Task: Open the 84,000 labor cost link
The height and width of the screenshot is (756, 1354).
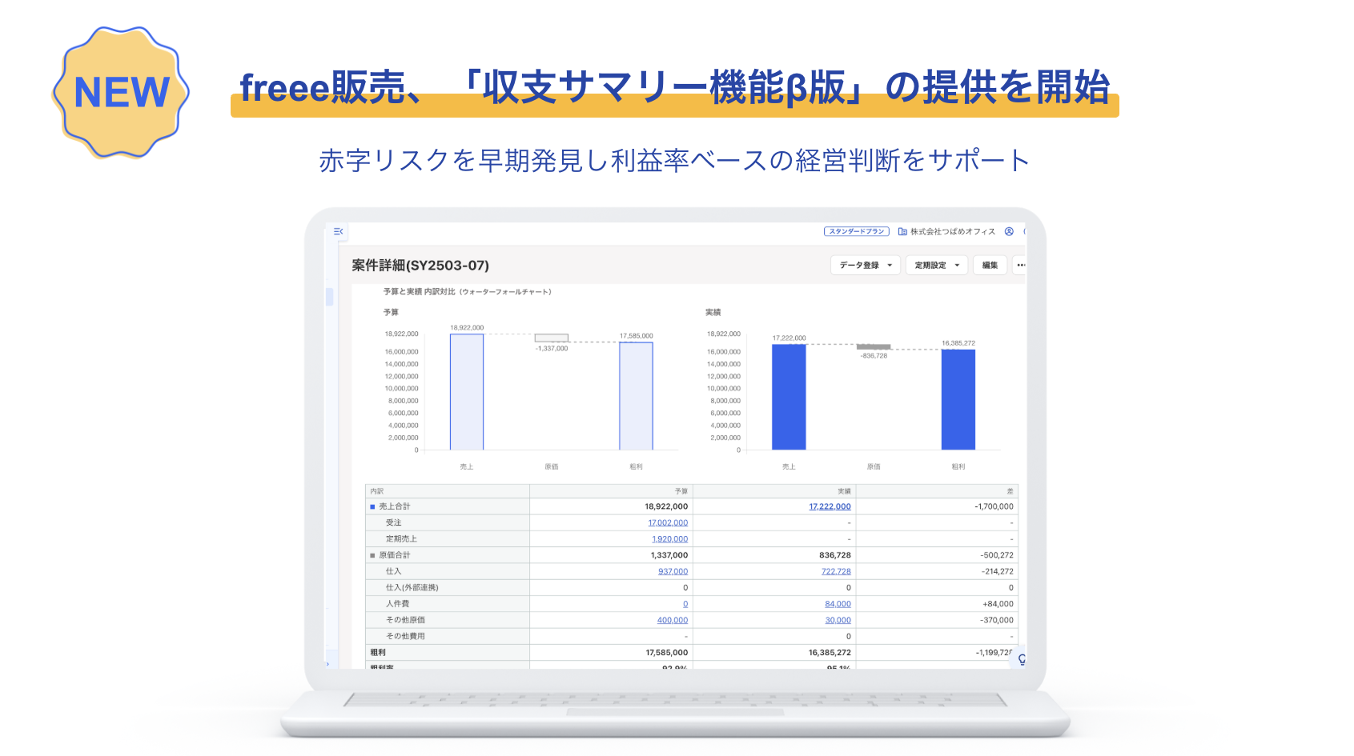Action: click(x=838, y=604)
